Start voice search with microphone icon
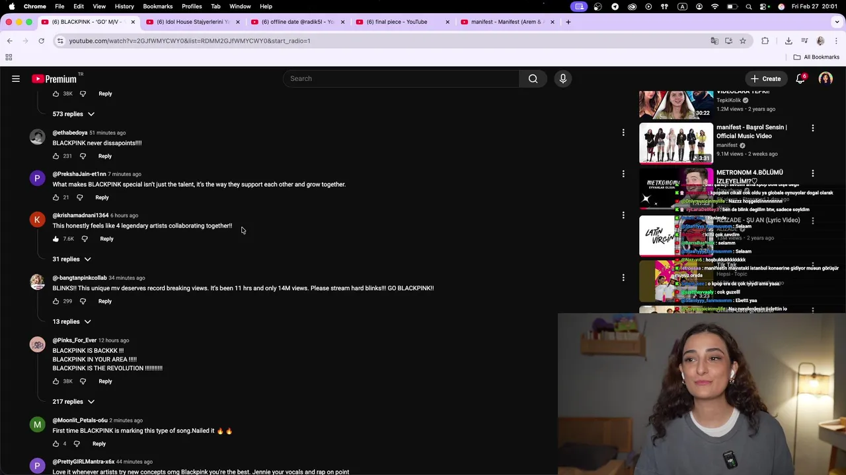Viewport: 846px width, 475px height. coord(563,79)
